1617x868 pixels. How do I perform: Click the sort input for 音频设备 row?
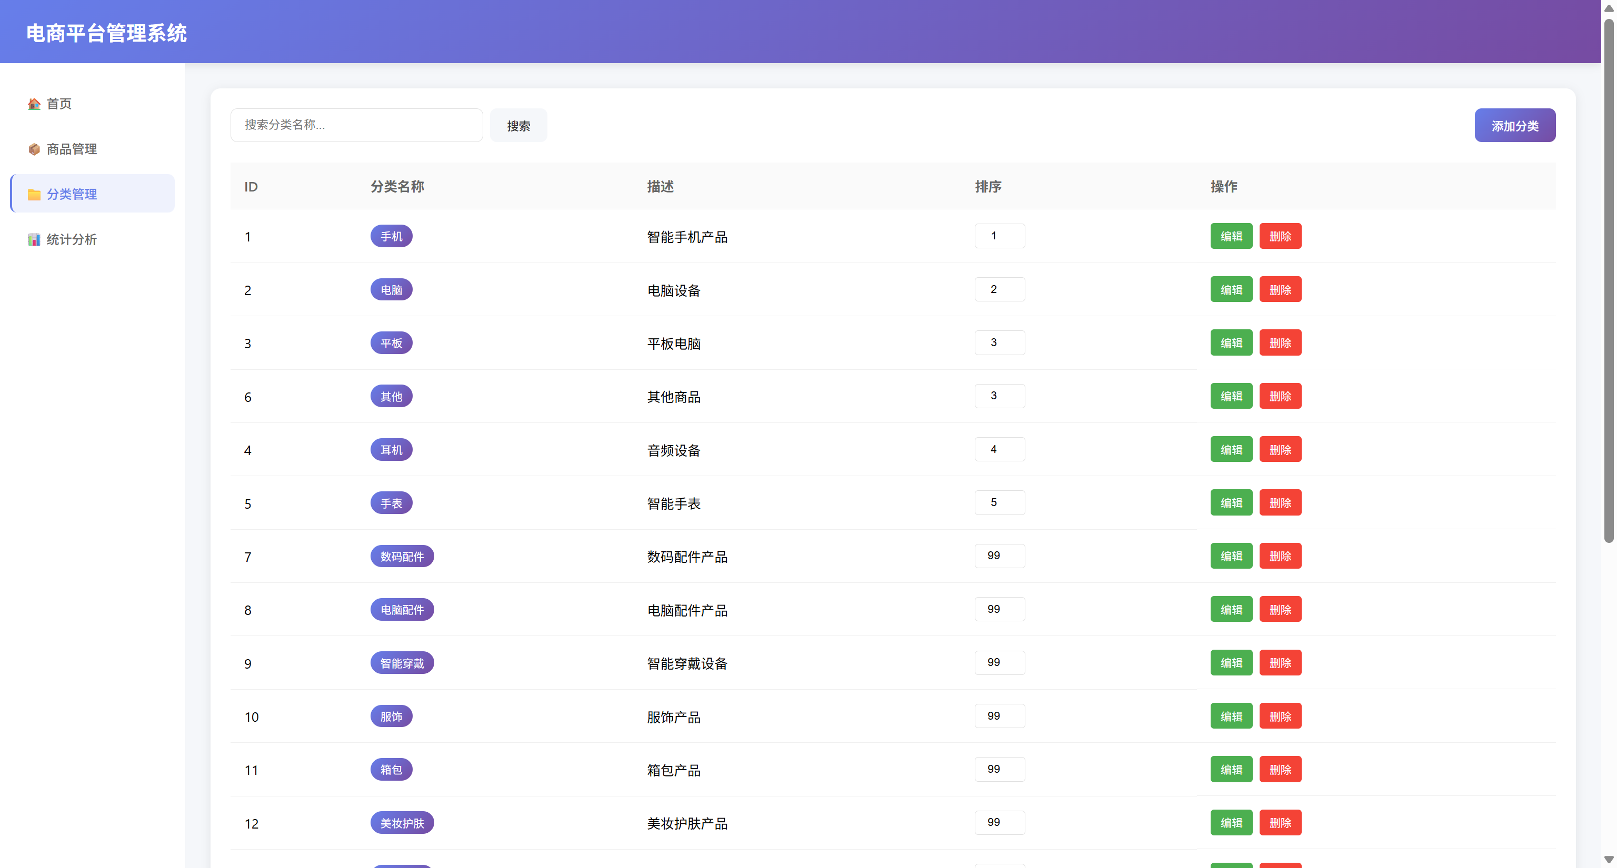pos(1000,449)
